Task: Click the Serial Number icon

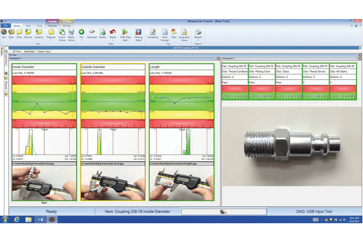Action: (165, 34)
